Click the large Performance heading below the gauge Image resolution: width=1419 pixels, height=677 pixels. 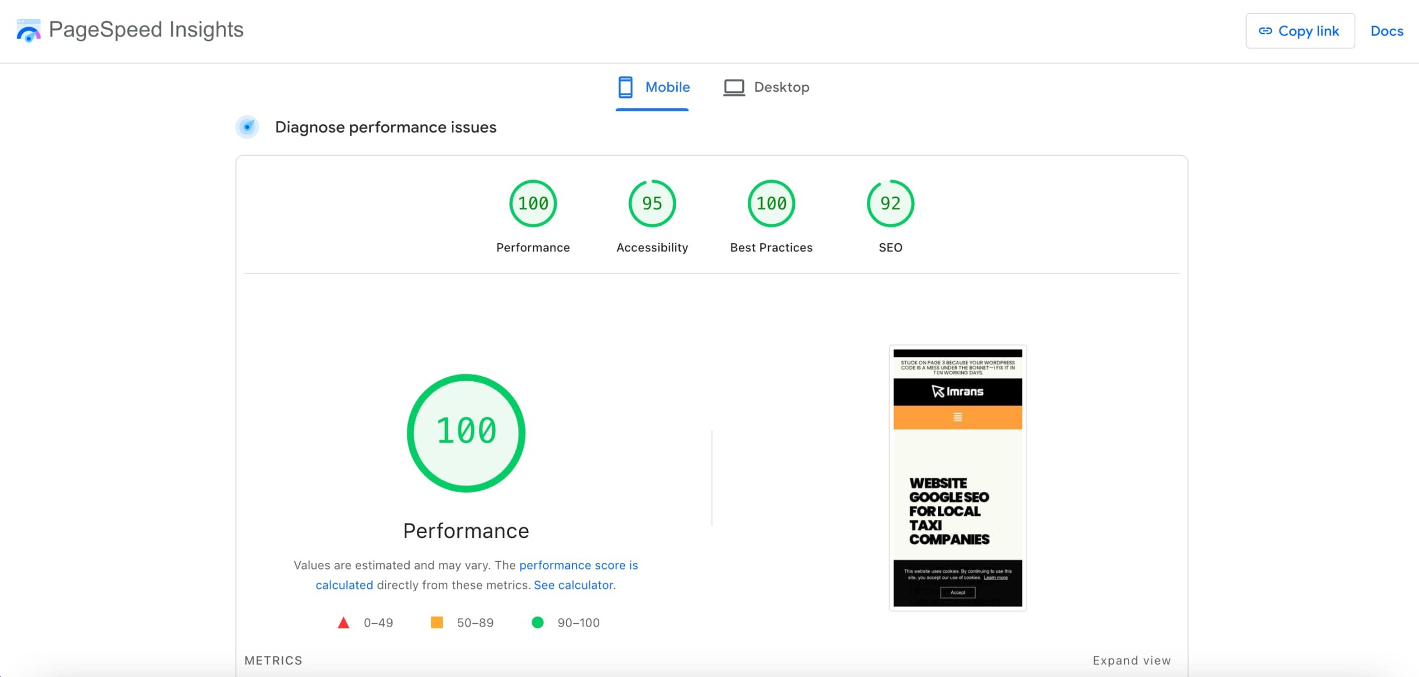[466, 531]
